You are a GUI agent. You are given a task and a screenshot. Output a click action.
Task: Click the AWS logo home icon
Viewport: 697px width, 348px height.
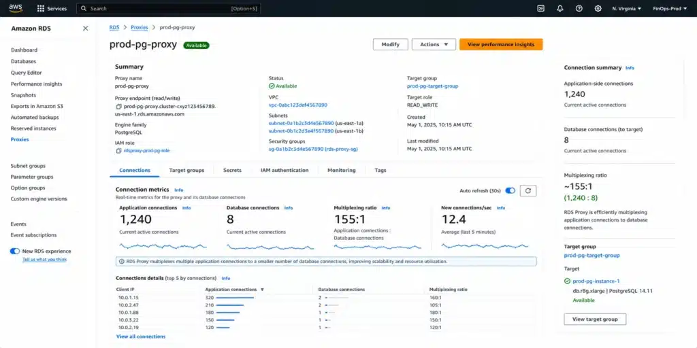tap(16, 8)
